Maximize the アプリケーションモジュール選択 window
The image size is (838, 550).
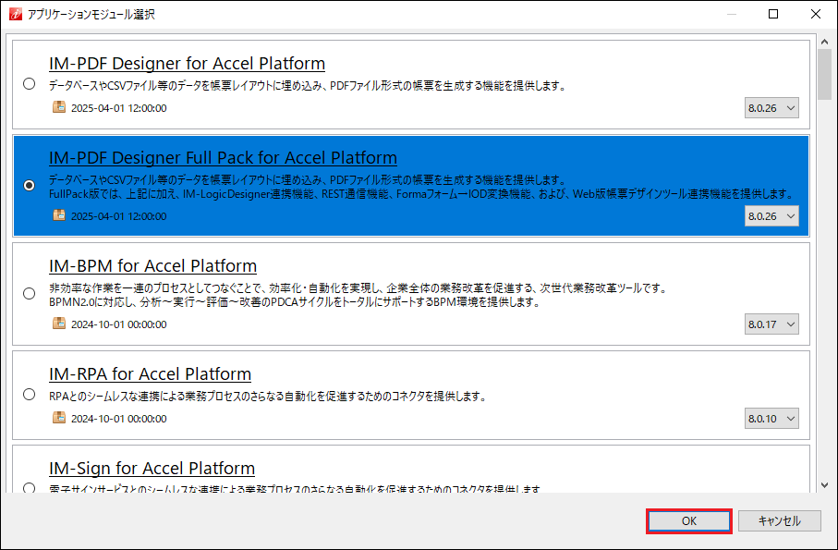(x=772, y=14)
